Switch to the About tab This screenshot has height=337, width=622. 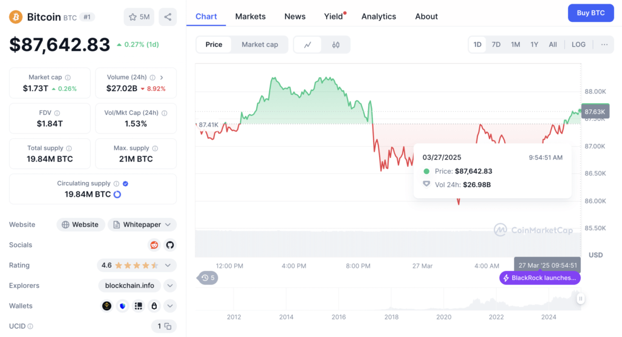pos(426,16)
